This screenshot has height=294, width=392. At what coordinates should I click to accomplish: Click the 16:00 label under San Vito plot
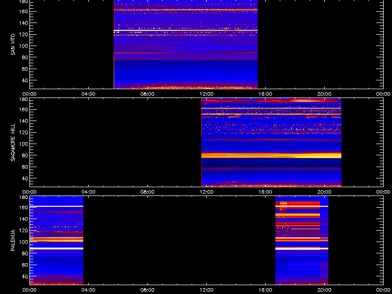click(266, 94)
